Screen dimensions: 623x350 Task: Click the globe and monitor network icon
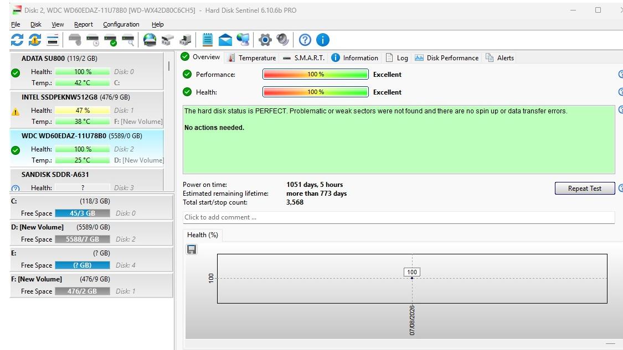coord(243,40)
